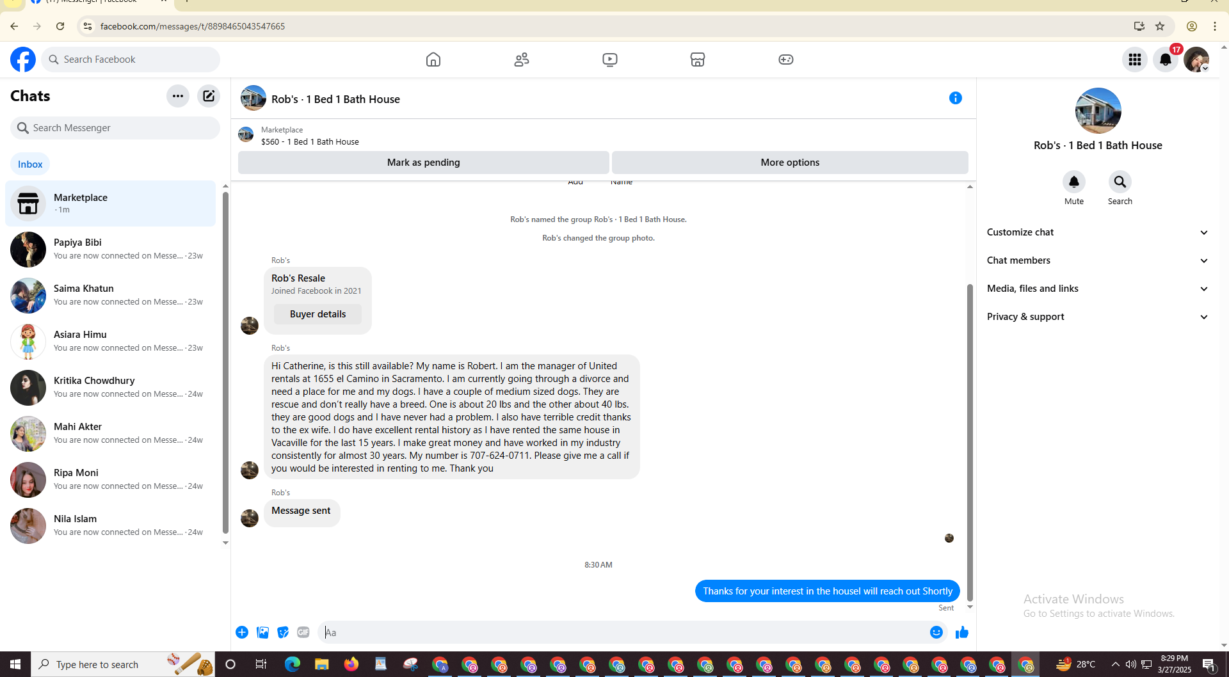Open the Facebook menu grid icon

coord(1135,60)
